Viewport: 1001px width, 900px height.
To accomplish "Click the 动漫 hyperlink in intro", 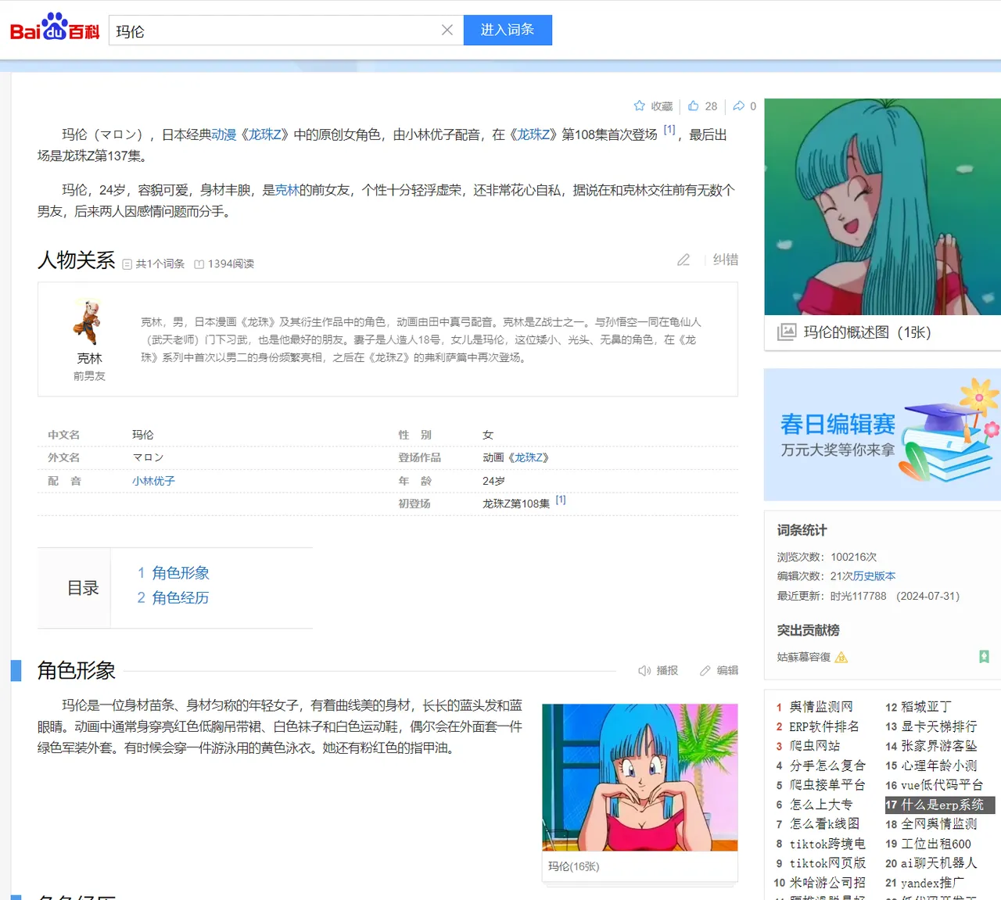I will click(224, 135).
